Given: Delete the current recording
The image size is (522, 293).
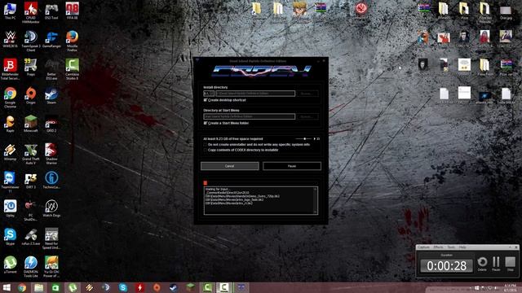Looking at the screenshot, I should pyautogui.click(x=482, y=264).
